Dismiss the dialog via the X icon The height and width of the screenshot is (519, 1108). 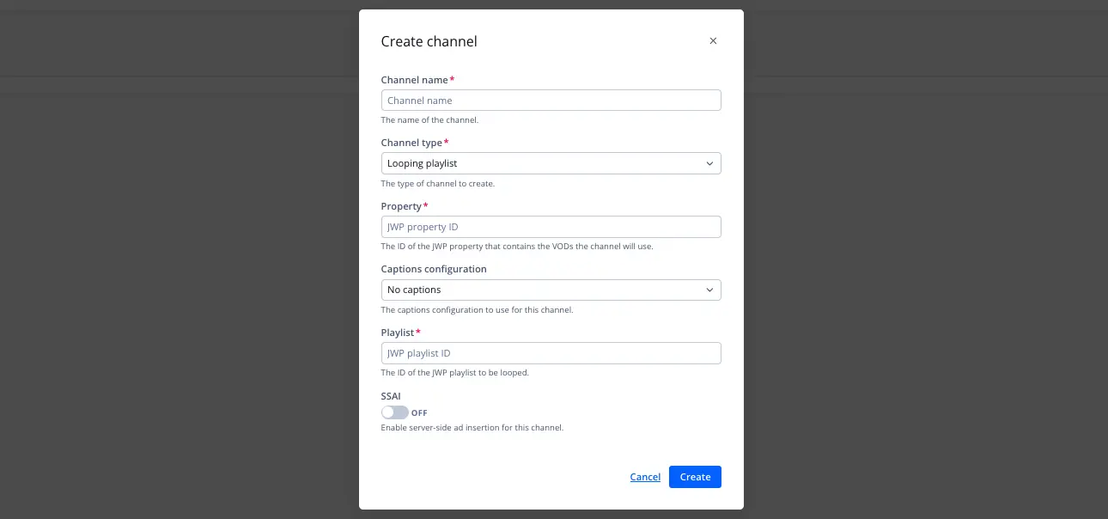point(713,40)
